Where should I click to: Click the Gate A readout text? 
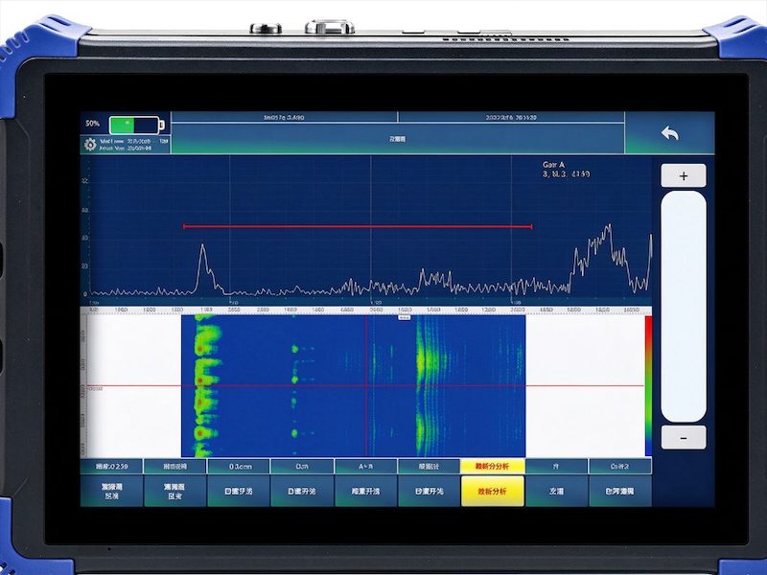pos(566,170)
